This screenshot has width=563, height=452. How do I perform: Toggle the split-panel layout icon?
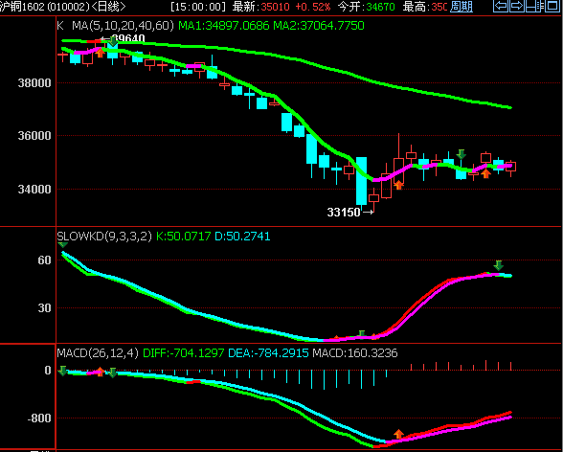click(534, 6)
